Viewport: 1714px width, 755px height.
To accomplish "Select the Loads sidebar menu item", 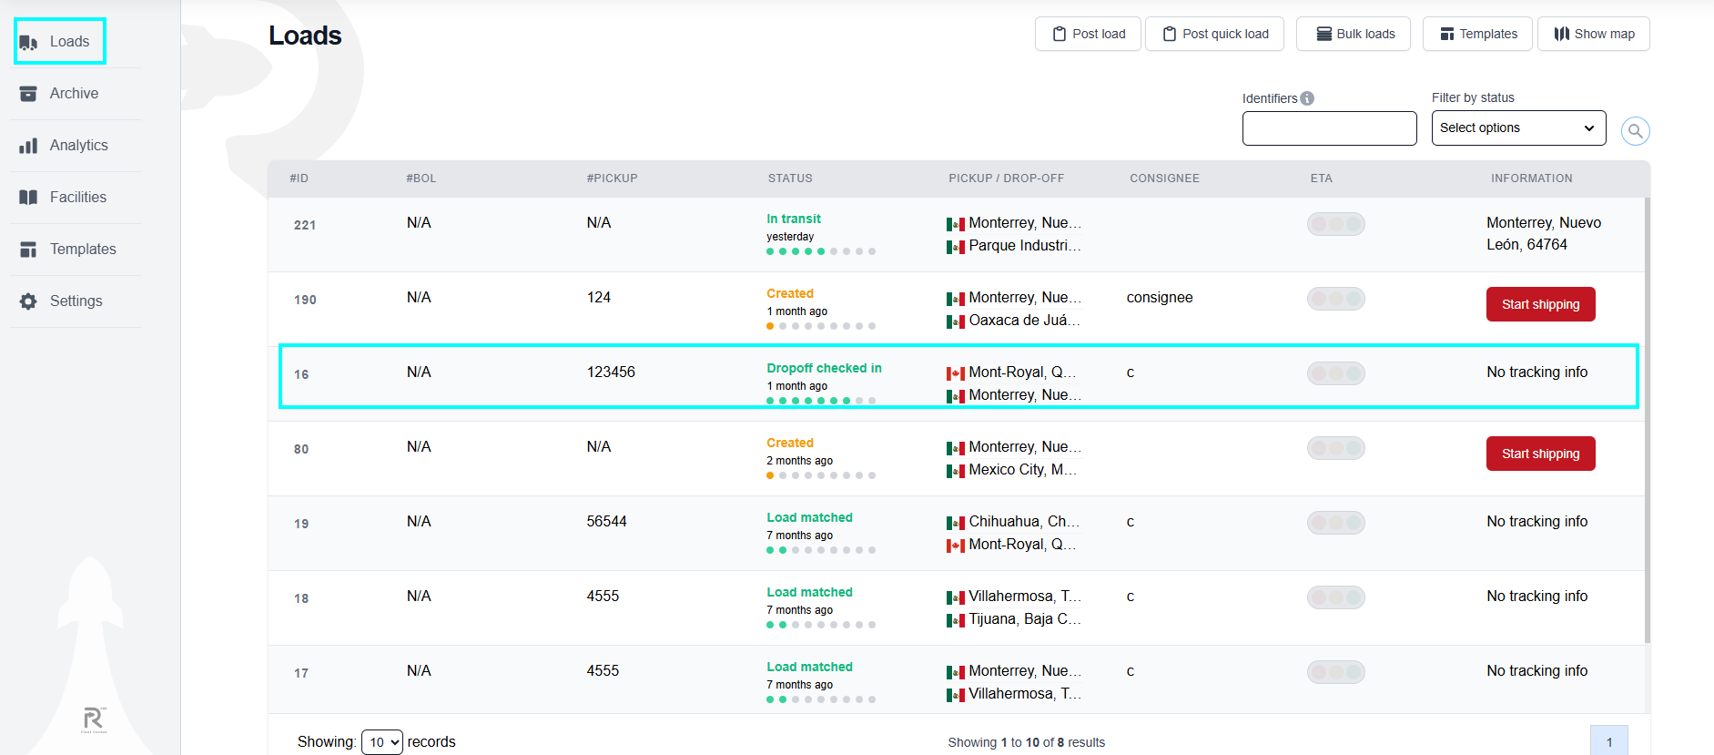I will pyautogui.click(x=60, y=42).
